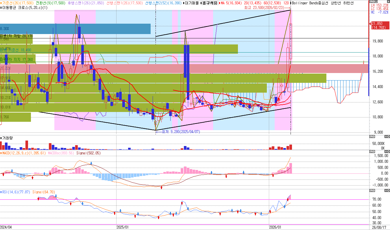
Task: Click the HC -7.02% readout
Action: 379,12
